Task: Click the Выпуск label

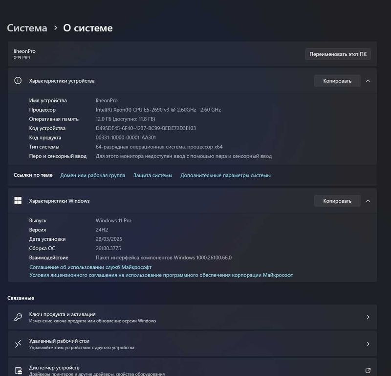Action: tap(38, 221)
